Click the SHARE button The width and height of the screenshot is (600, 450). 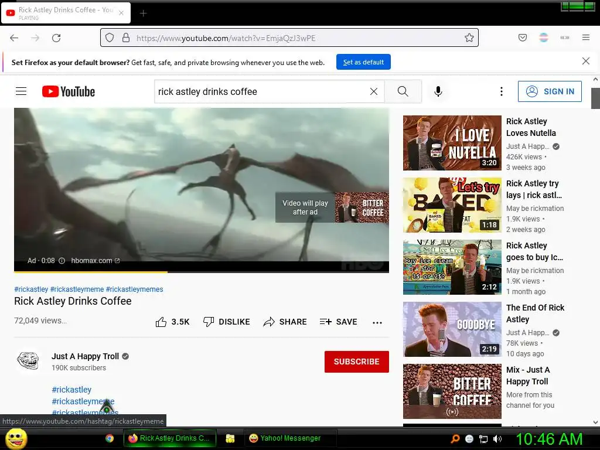tap(285, 322)
